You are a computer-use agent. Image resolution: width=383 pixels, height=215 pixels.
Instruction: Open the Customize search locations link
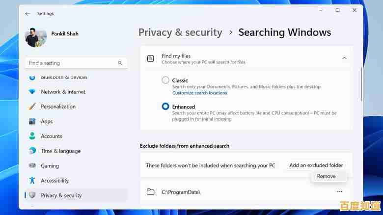coord(199,93)
